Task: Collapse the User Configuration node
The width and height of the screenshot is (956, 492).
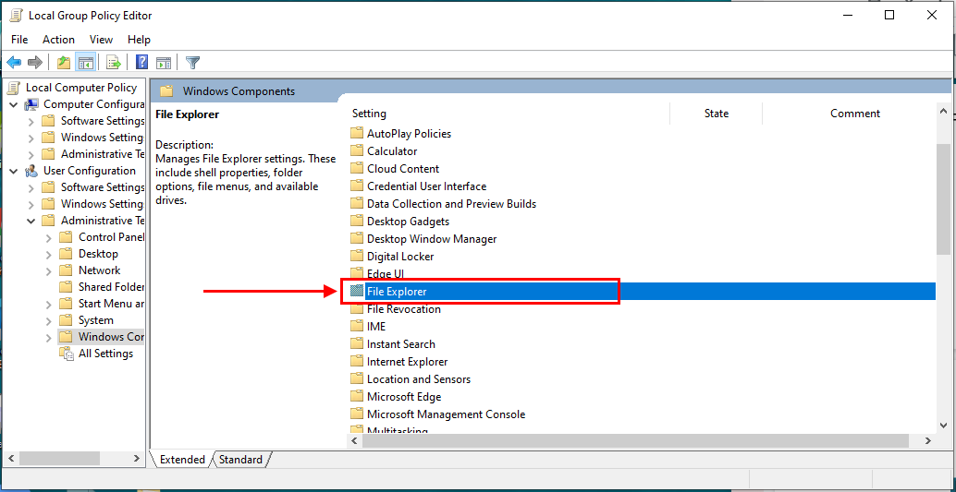Action: coord(14,171)
